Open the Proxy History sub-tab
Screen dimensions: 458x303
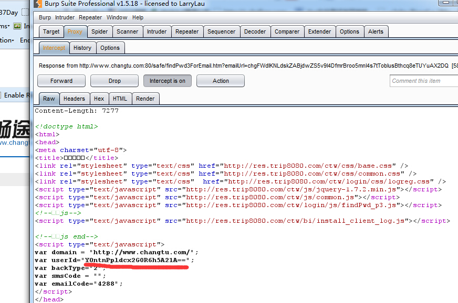pyautogui.click(x=82, y=48)
